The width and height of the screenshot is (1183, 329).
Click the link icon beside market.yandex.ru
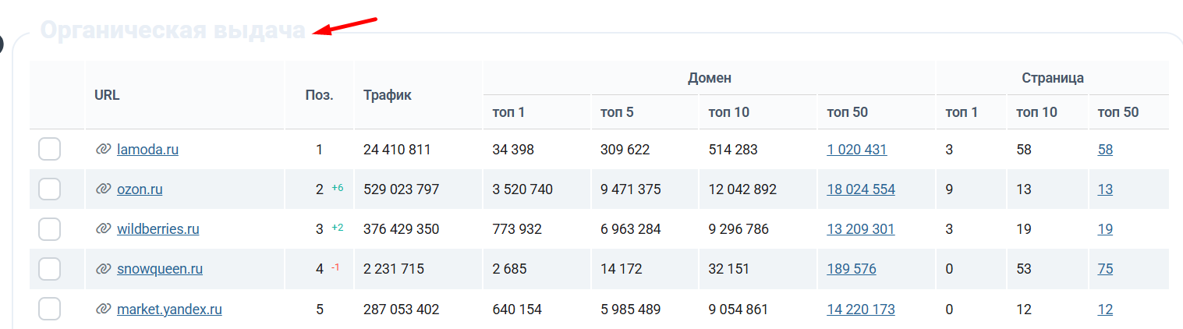coord(103,309)
